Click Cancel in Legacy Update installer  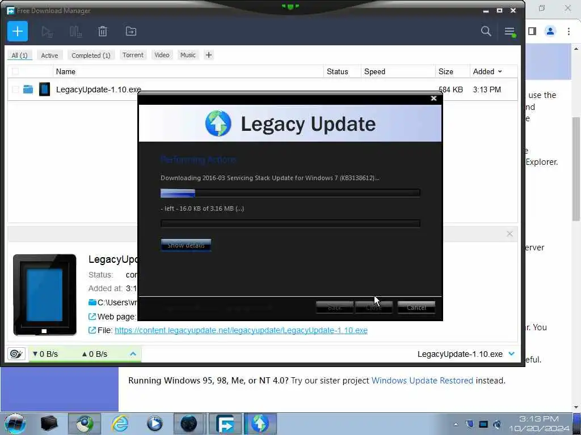pos(416,308)
